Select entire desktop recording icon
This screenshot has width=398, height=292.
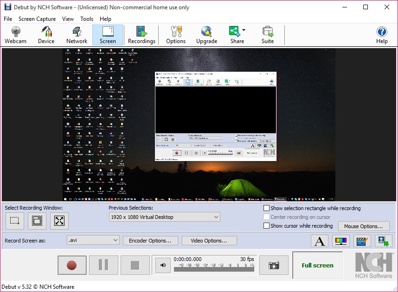[59, 221]
